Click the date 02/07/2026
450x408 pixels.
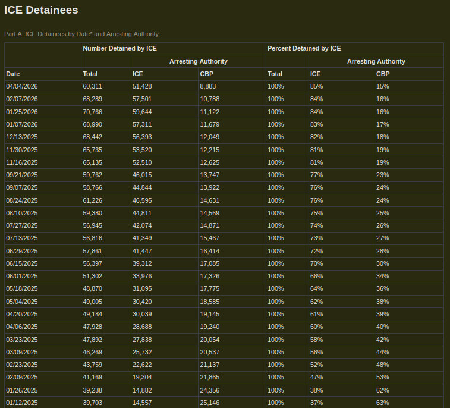pos(22,99)
